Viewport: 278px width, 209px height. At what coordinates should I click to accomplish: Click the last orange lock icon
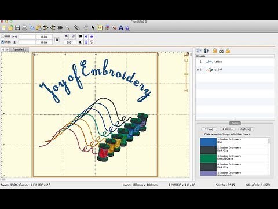pos(228,51)
